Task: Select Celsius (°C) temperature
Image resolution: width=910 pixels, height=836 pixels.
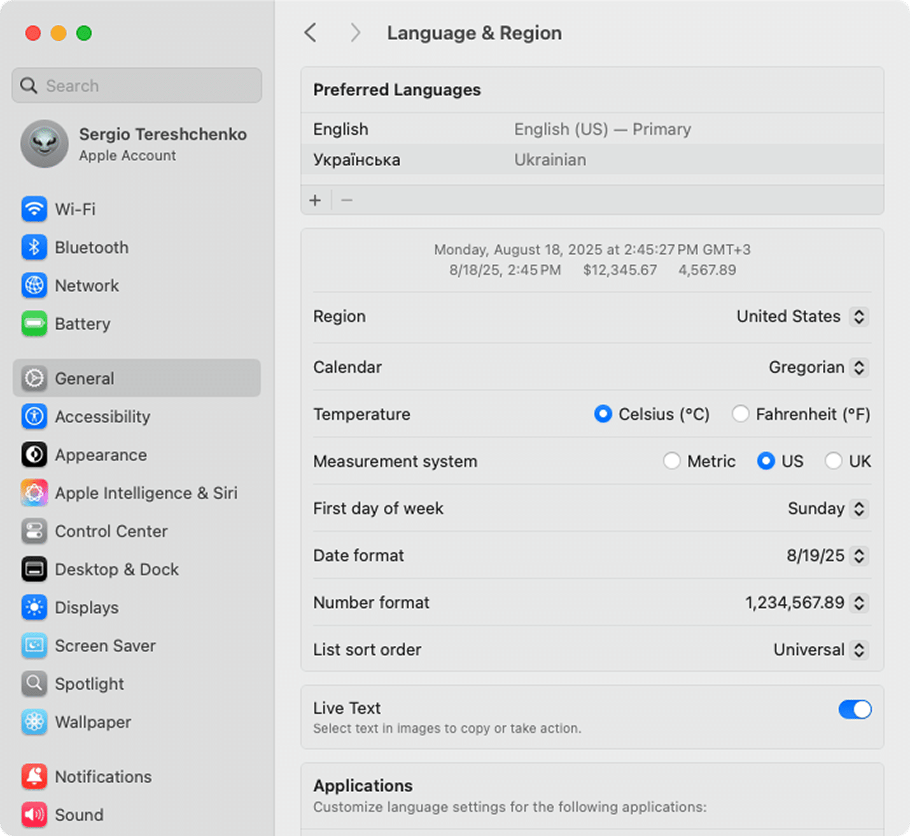Action: click(603, 414)
